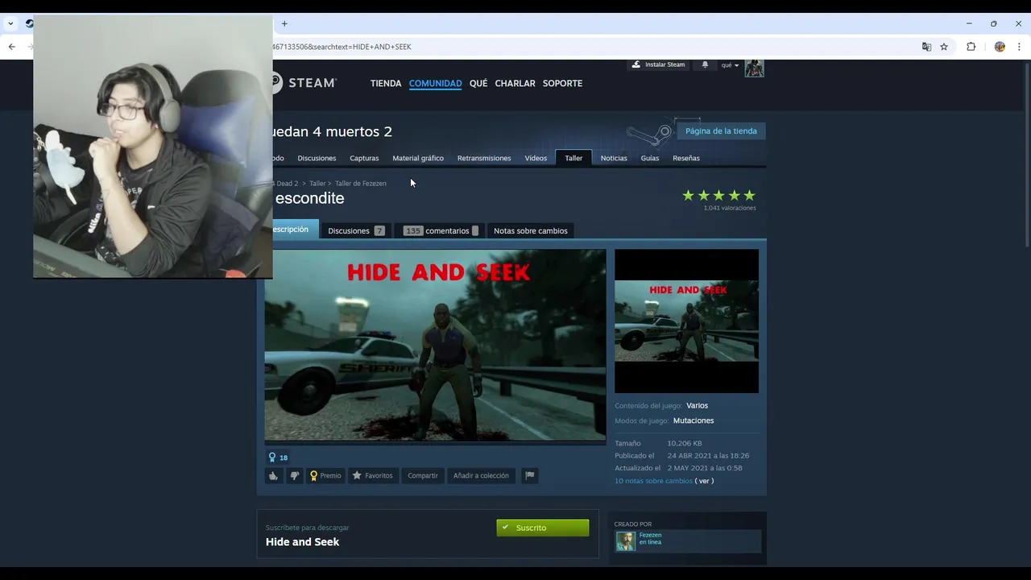Click the Steam logo
This screenshot has height=580, width=1031.
coord(304,83)
